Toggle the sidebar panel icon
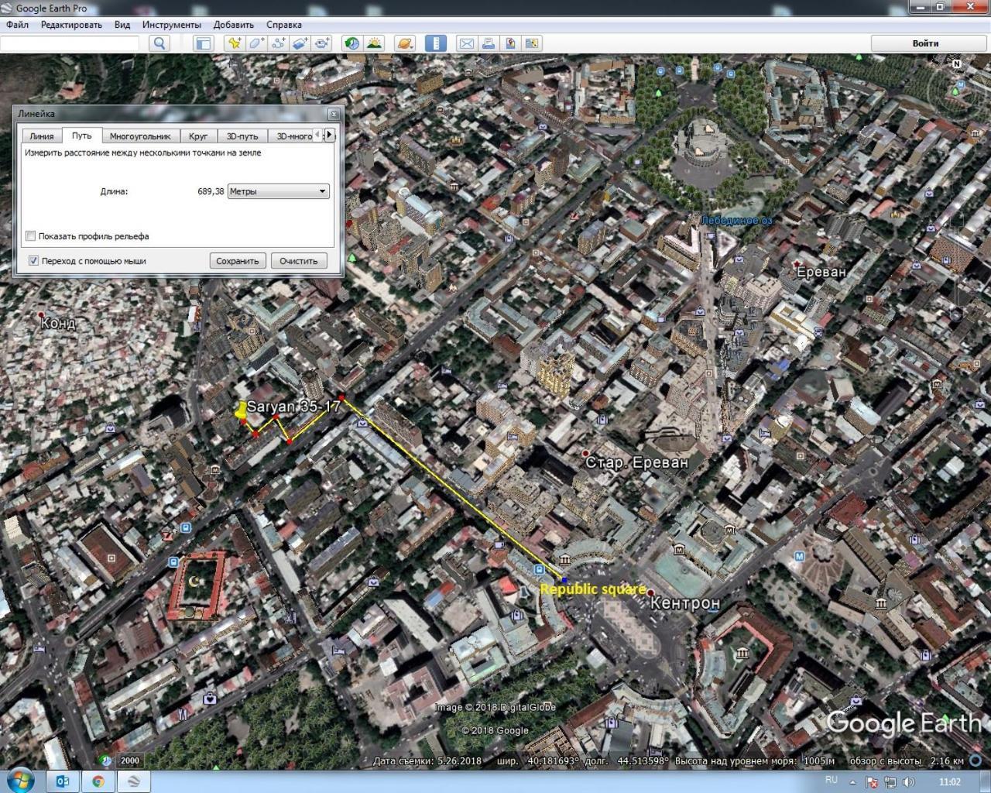991x793 pixels. click(x=203, y=43)
